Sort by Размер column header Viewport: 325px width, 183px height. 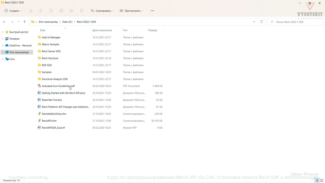pyautogui.click(x=153, y=30)
